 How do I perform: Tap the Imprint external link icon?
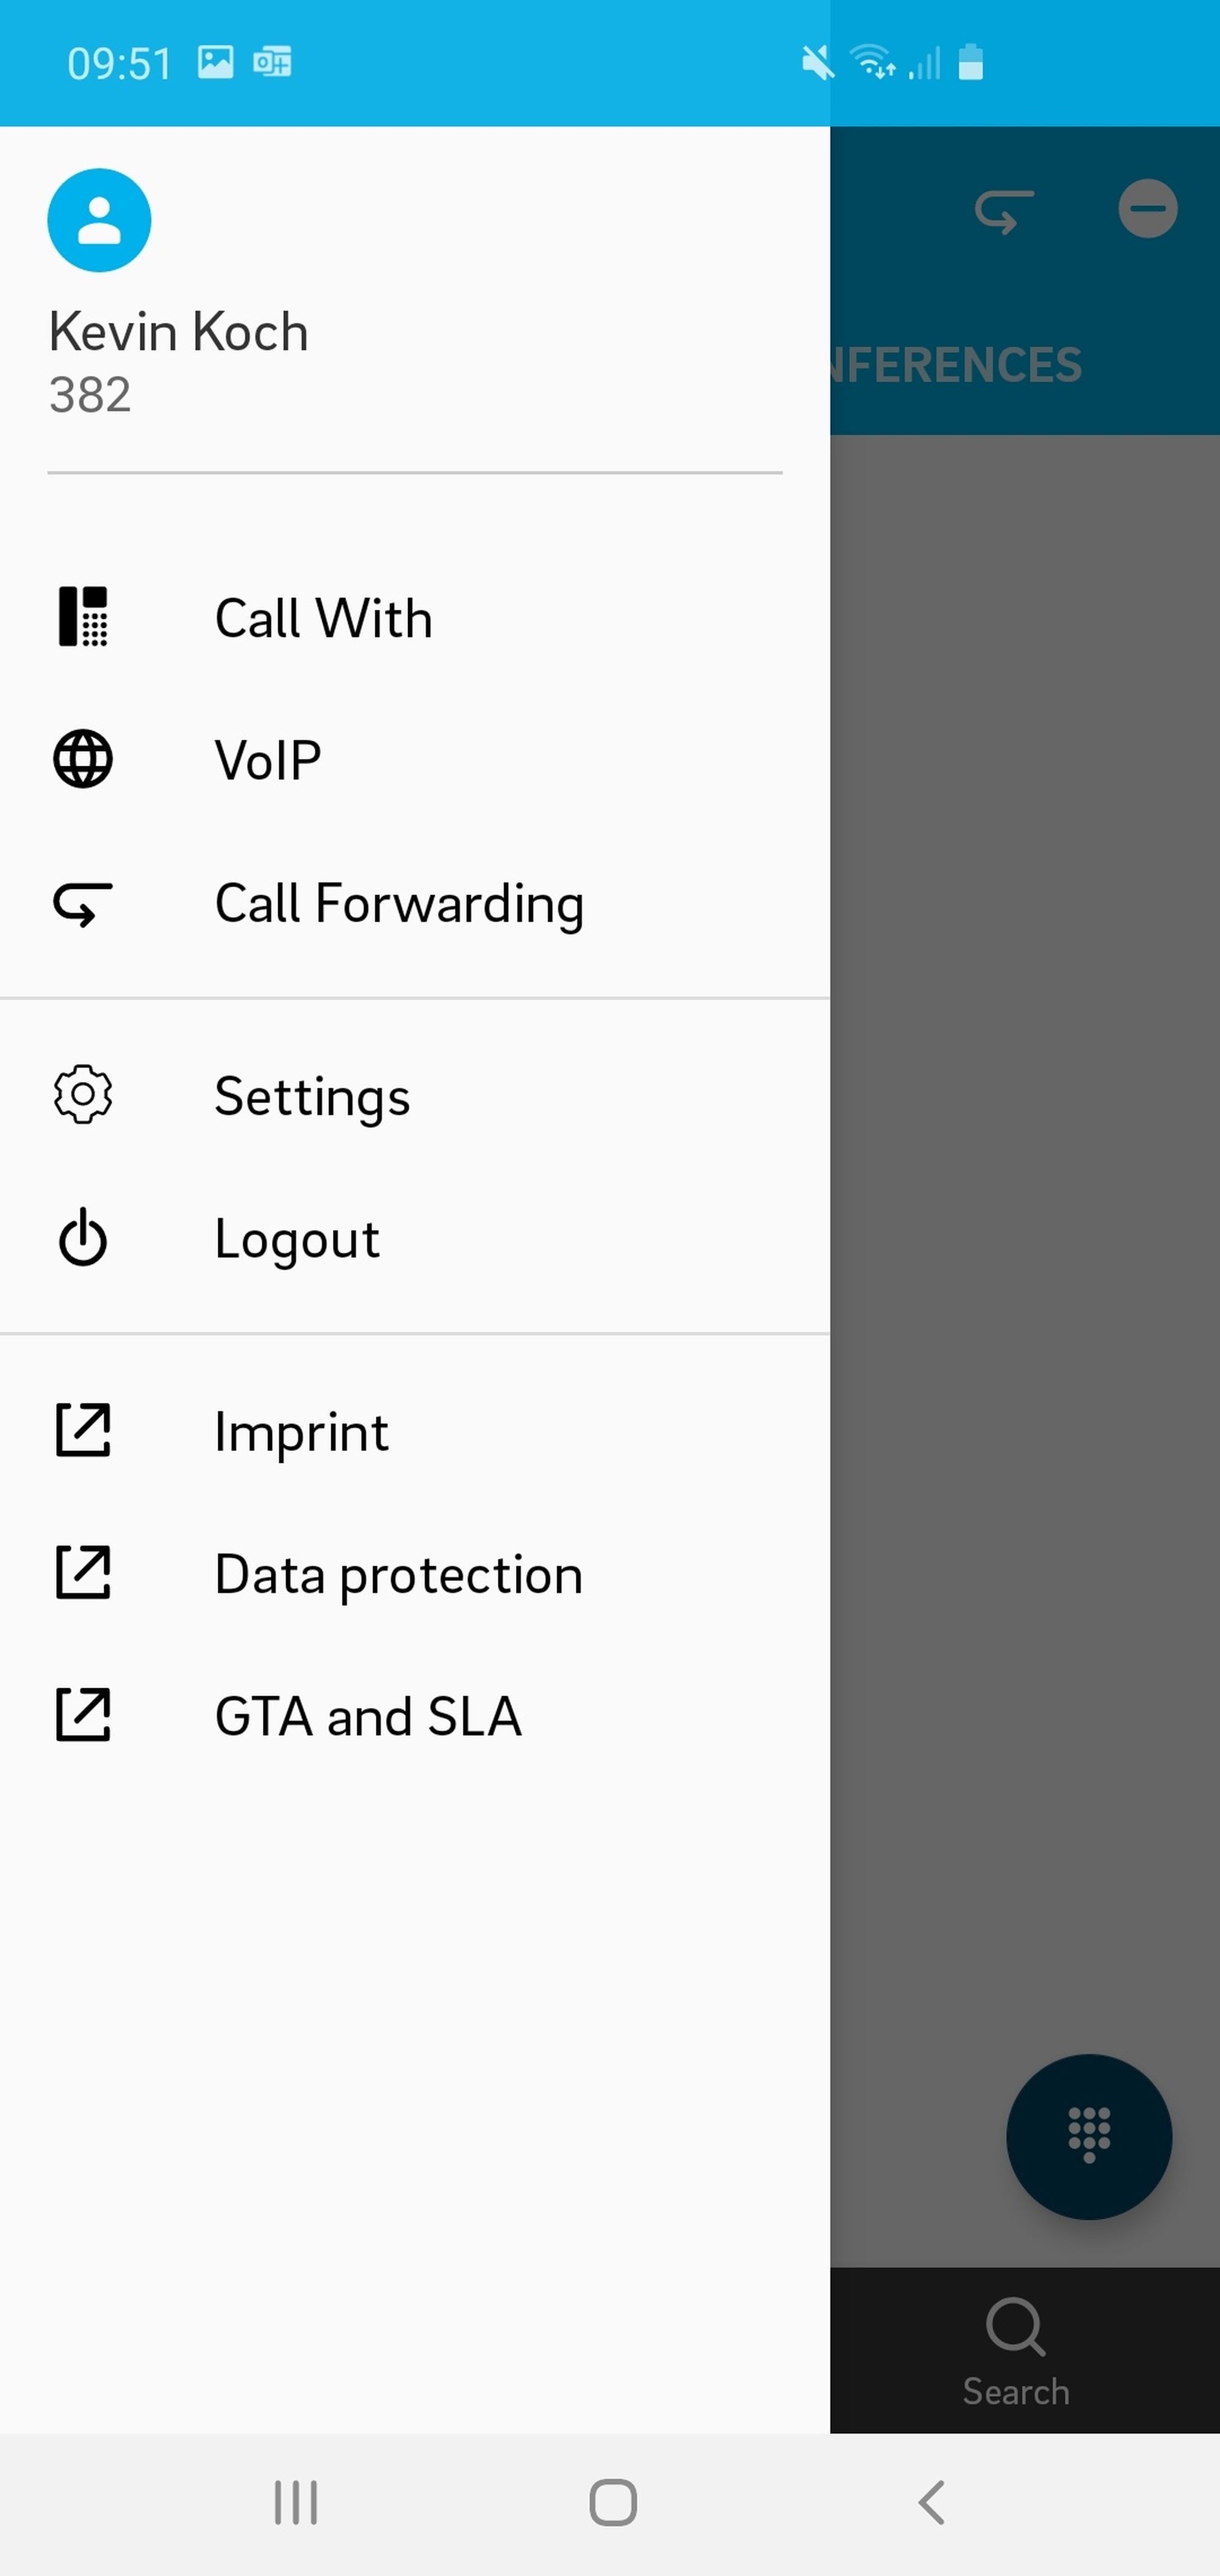click(83, 1431)
